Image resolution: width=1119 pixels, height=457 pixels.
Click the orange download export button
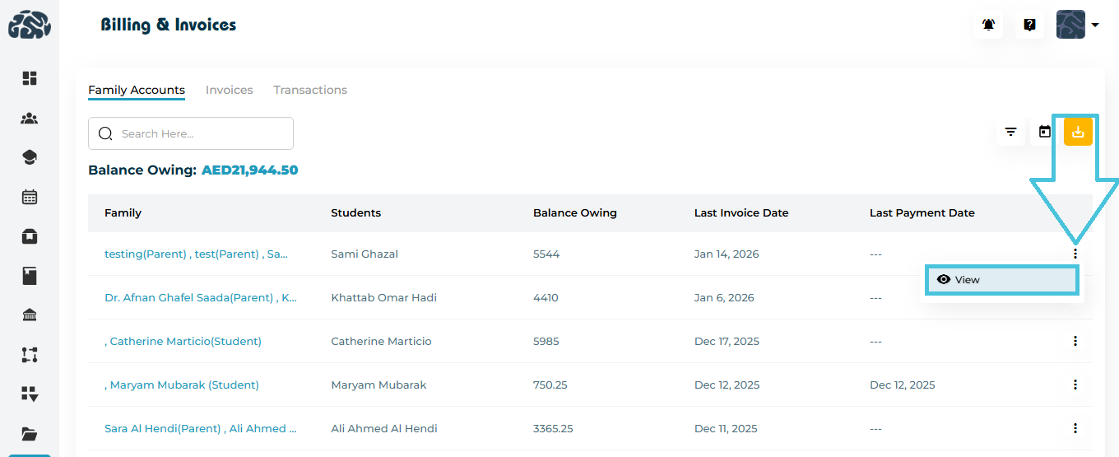coord(1078,132)
